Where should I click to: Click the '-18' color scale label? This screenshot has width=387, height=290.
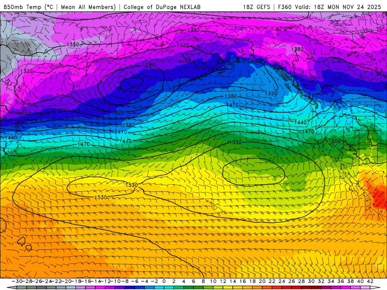pyautogui.click(x=76, y=281)
